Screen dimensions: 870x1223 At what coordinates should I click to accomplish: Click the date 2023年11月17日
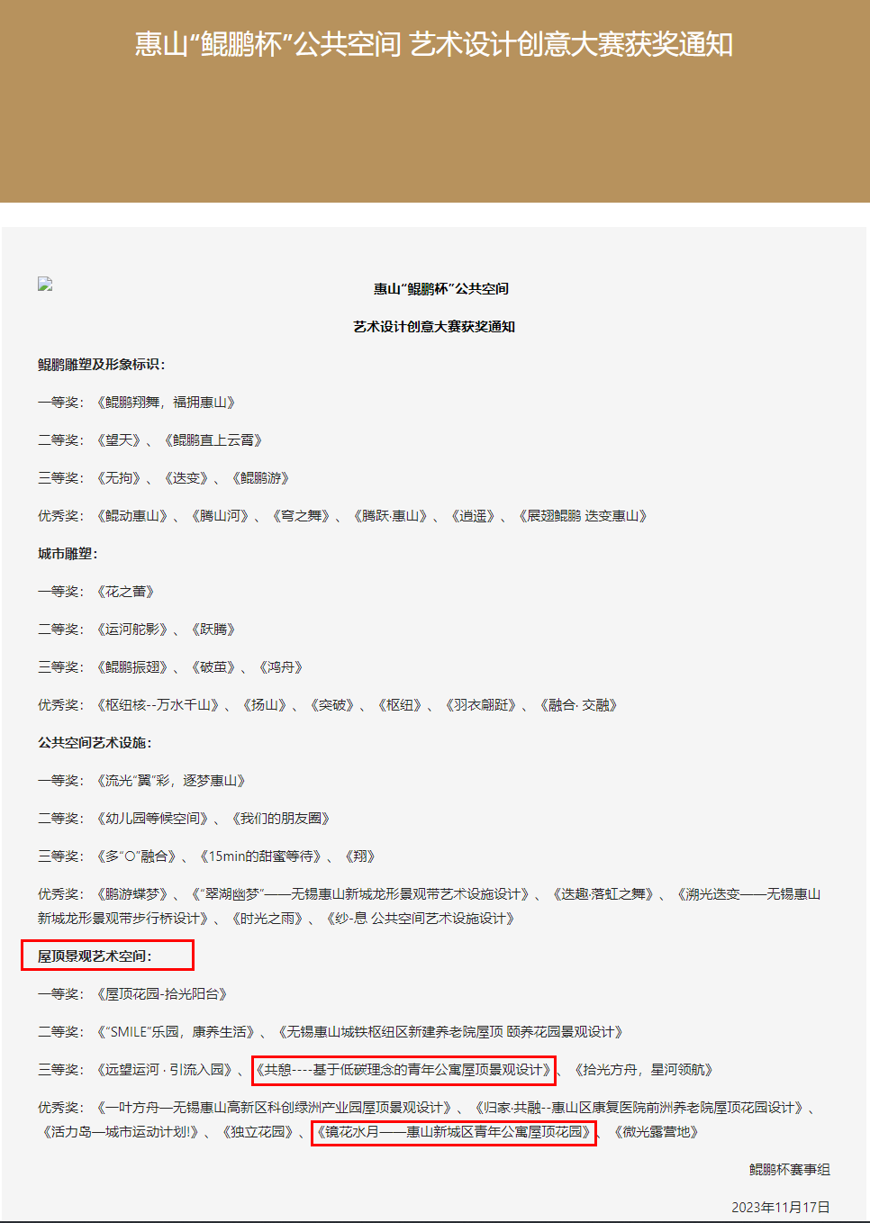[780, 1208]
